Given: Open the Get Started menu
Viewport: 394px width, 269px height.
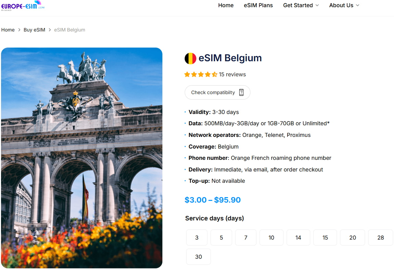Looking at the screenshot, I should 298,5.
